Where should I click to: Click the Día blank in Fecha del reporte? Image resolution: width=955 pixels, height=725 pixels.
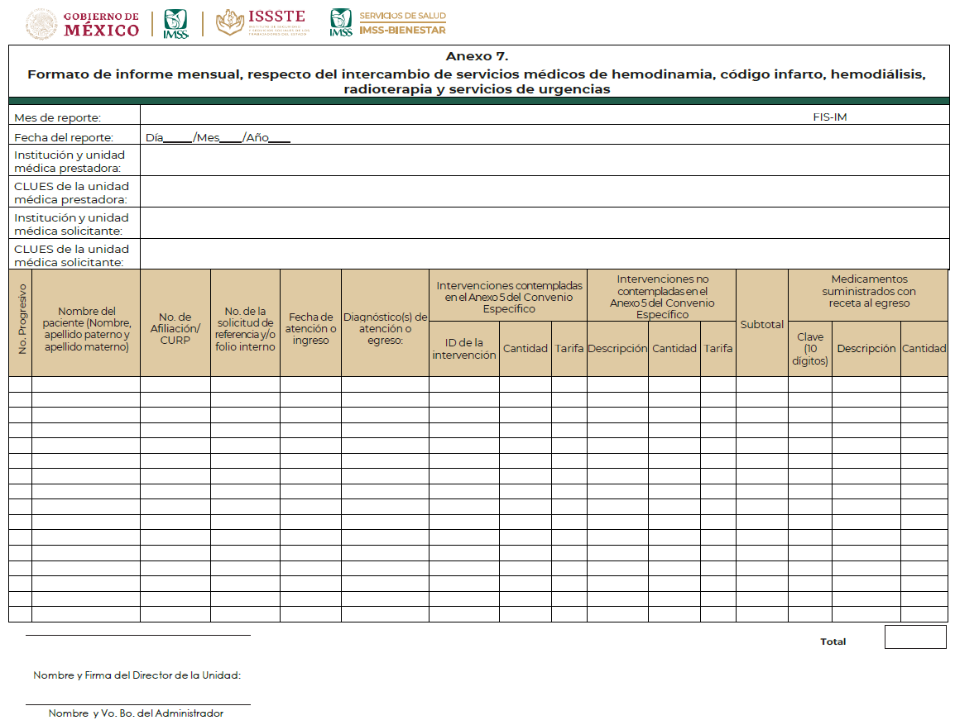177,138
